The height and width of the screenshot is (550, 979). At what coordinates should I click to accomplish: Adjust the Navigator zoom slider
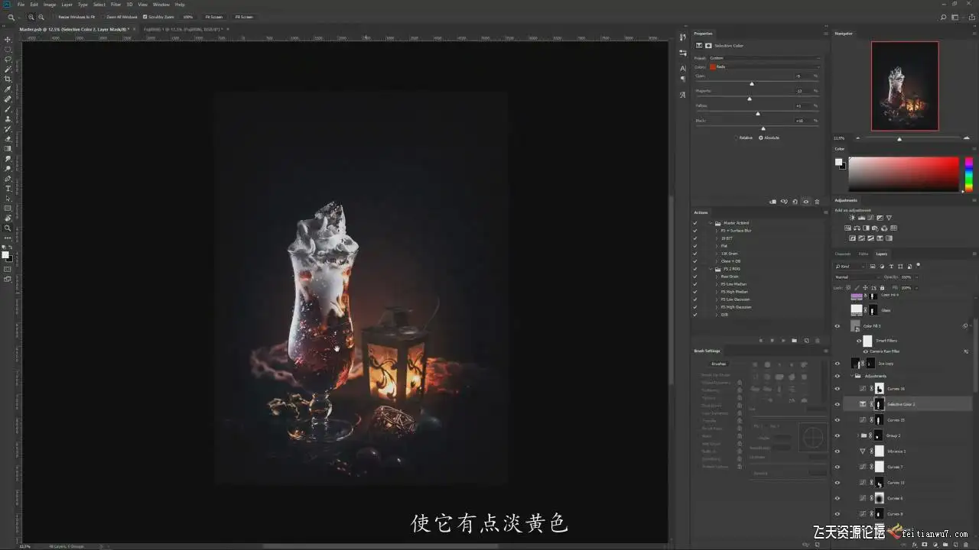pyautogui.click(x=899, y=139)
